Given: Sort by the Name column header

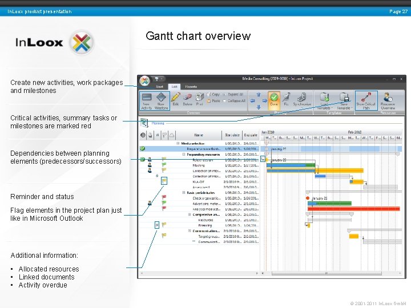Looking at the screenshot, I should [x=199, y=135].
